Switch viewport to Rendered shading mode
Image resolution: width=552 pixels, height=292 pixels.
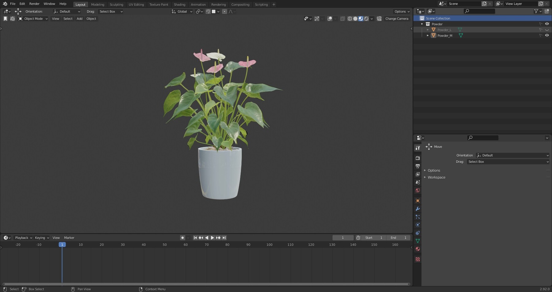point(366,19)
